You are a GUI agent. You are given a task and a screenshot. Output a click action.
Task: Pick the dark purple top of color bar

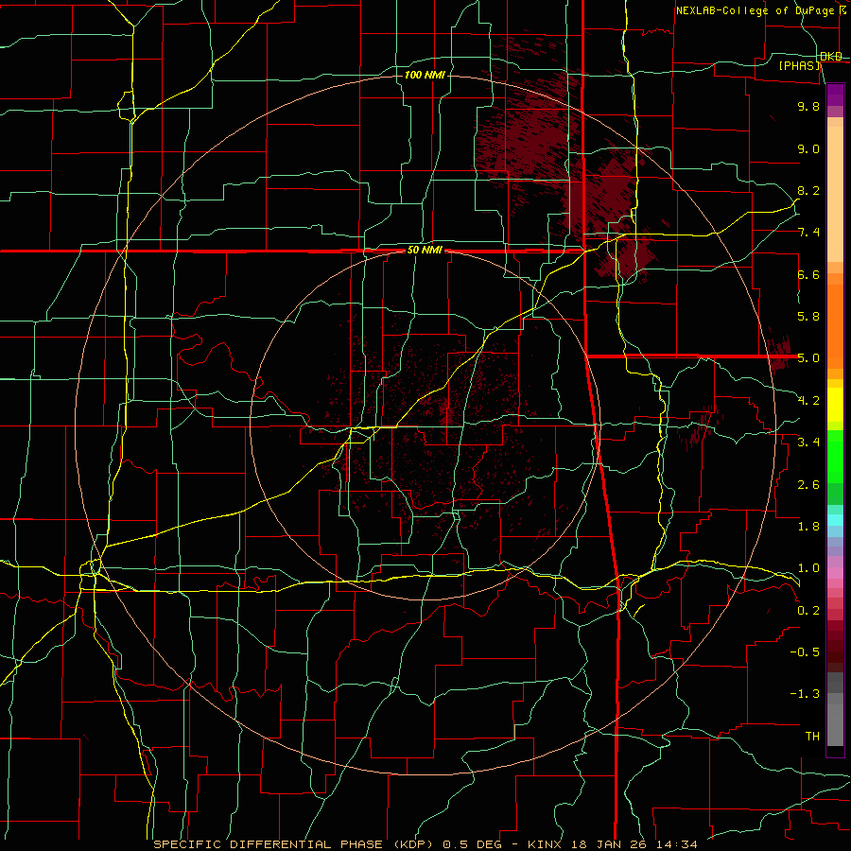(835, 94)
